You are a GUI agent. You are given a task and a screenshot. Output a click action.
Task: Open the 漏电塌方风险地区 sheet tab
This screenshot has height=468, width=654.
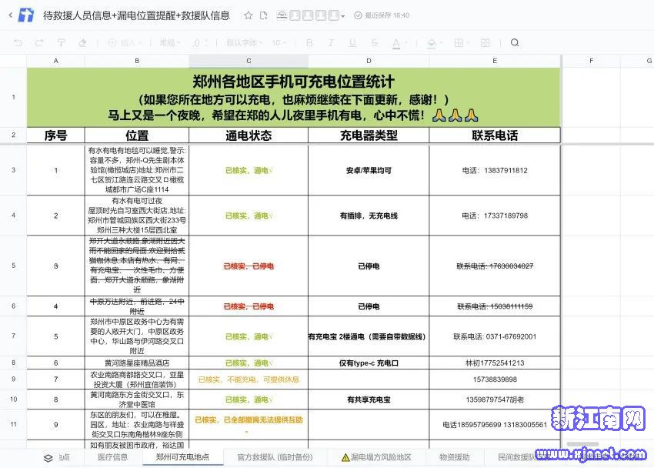tap(376, 457)
